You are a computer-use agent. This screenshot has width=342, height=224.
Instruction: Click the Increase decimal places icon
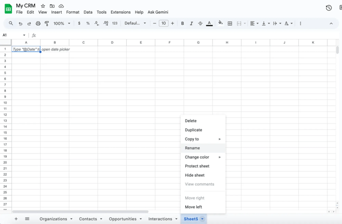[x=106, y=23]
